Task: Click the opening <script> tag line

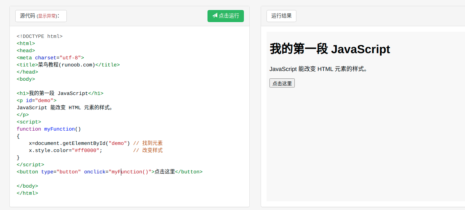Action: [29, 122]
